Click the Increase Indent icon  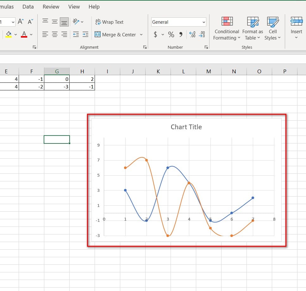click(85, 34)
